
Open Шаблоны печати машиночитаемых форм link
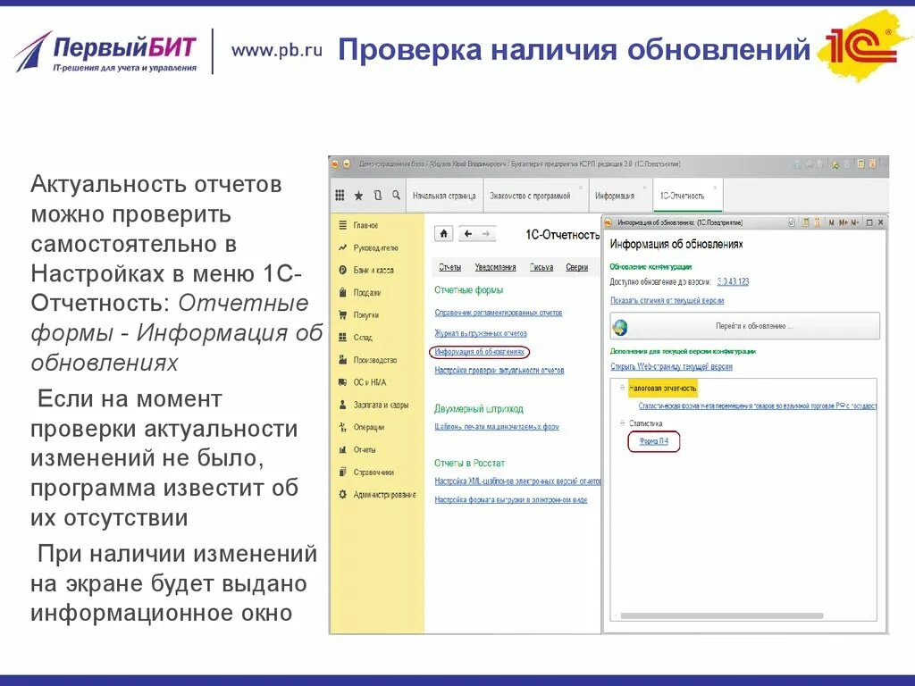[x=497, y=426]
